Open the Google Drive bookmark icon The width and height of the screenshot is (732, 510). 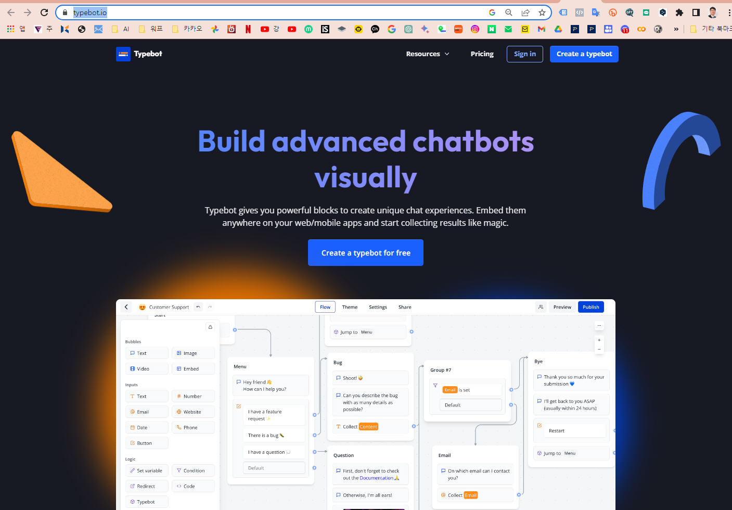point(558,29)
